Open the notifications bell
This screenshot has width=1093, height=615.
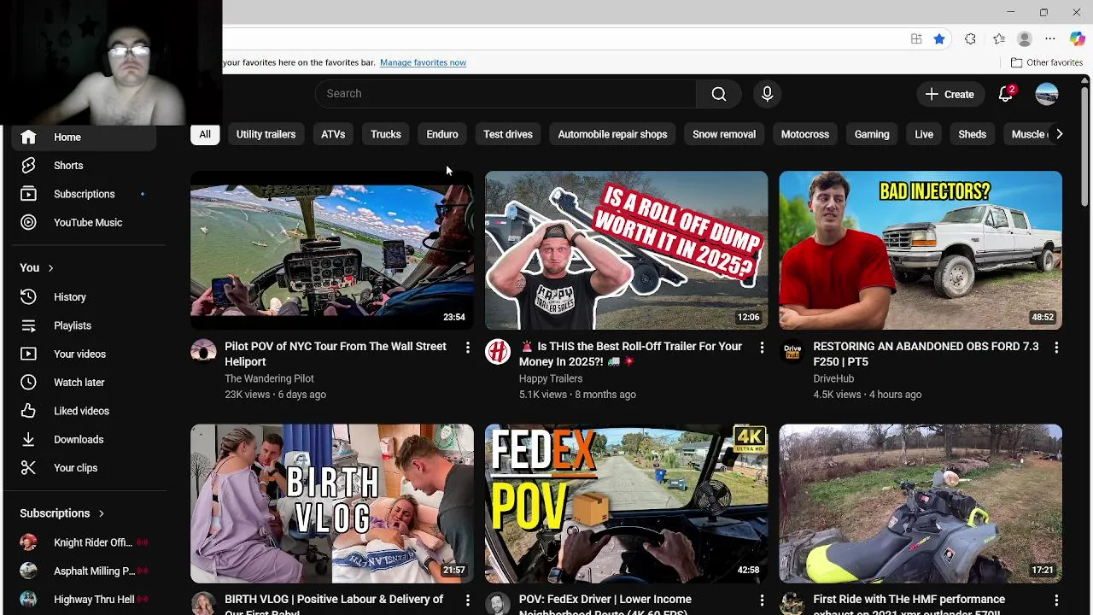pyautogui.click(x=1006, y=94)
